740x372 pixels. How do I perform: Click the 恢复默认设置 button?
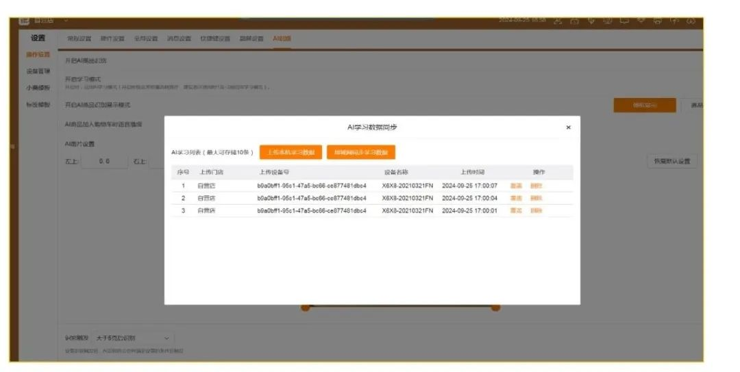[671, 162]
